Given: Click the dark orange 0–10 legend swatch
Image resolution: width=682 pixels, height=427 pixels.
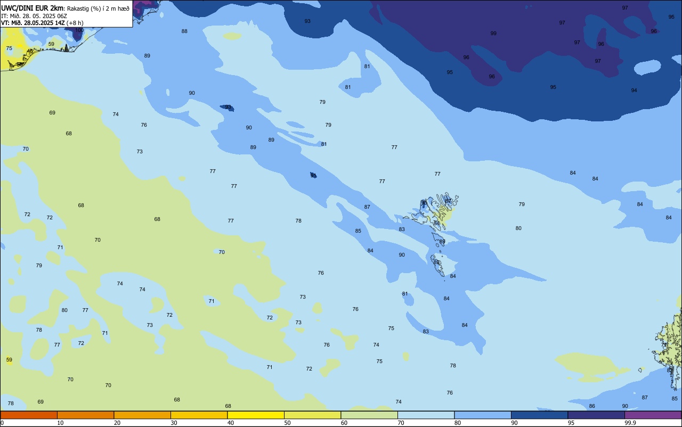Looking at the screenshot, I should 29,415.
